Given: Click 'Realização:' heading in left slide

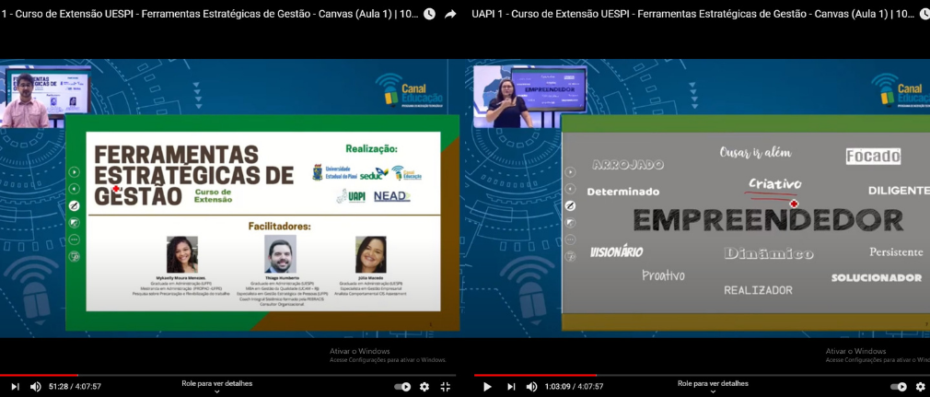Looking at the screenshot, I should [372, 148].
